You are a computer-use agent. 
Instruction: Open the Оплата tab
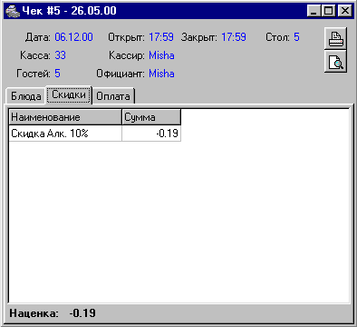[x=113, y=96]
